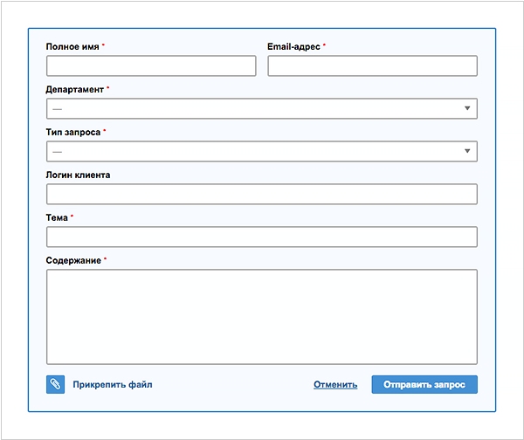Click inside the Содержание text area

coord(262,317)
